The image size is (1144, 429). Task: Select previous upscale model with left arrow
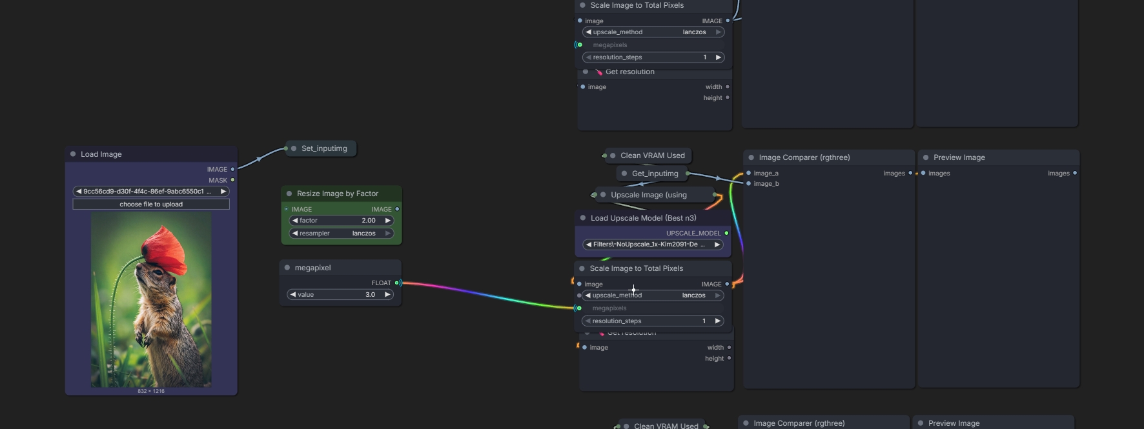pyautogui.click(x=588, y=244)
